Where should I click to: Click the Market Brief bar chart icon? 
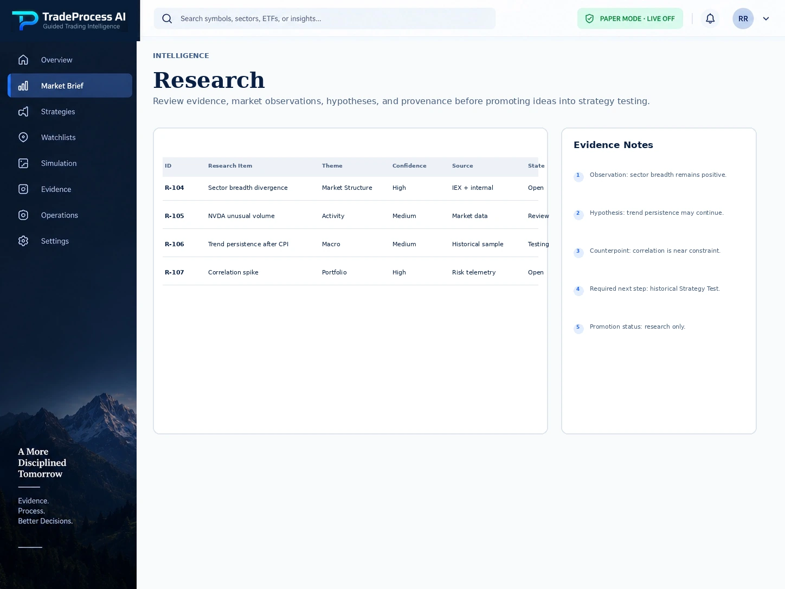23,86
